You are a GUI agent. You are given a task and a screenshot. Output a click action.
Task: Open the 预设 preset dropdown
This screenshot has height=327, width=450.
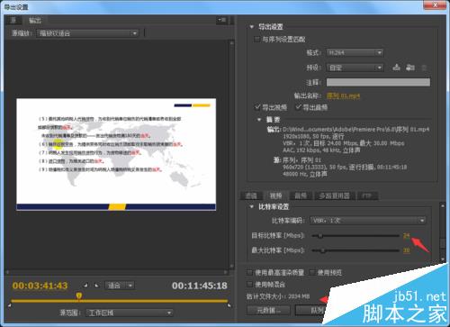pos(355,68)
